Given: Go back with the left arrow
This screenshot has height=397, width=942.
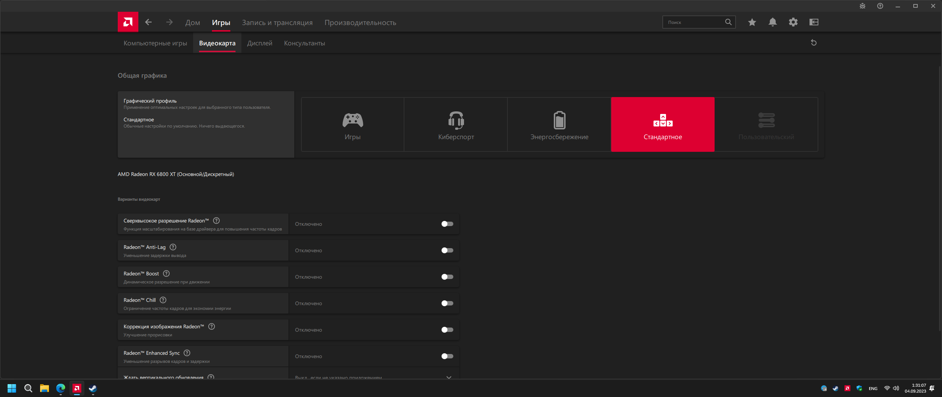Looking at the screenshot, I should (x=148, y=22).
